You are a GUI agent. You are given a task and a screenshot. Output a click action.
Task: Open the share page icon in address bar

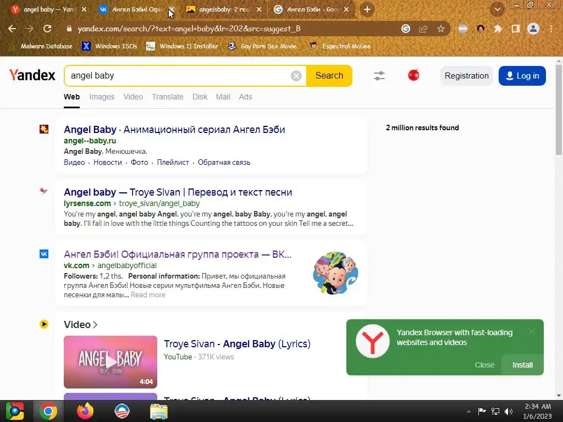coord(423,29)
